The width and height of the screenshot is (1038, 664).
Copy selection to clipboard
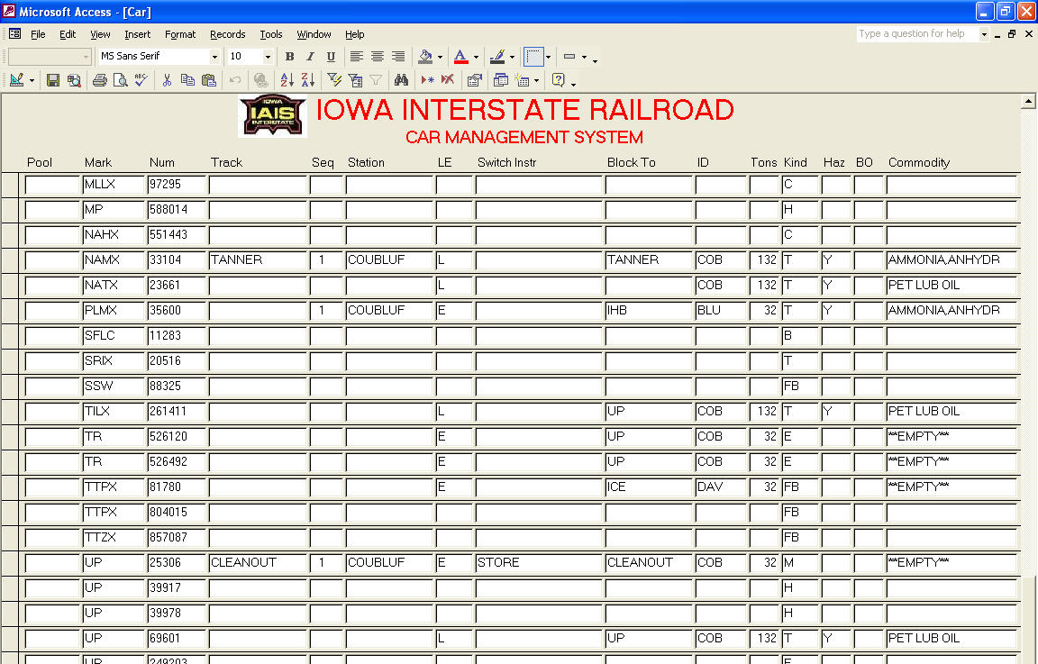click(188, 80)
